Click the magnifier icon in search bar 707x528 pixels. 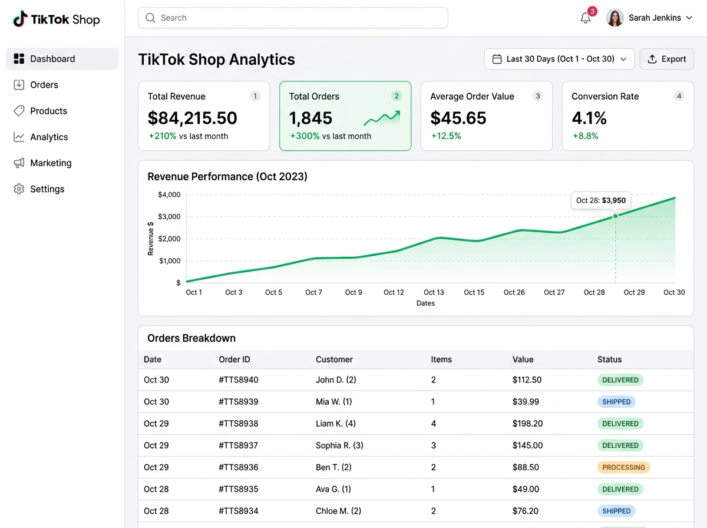[x=150, y=18]
